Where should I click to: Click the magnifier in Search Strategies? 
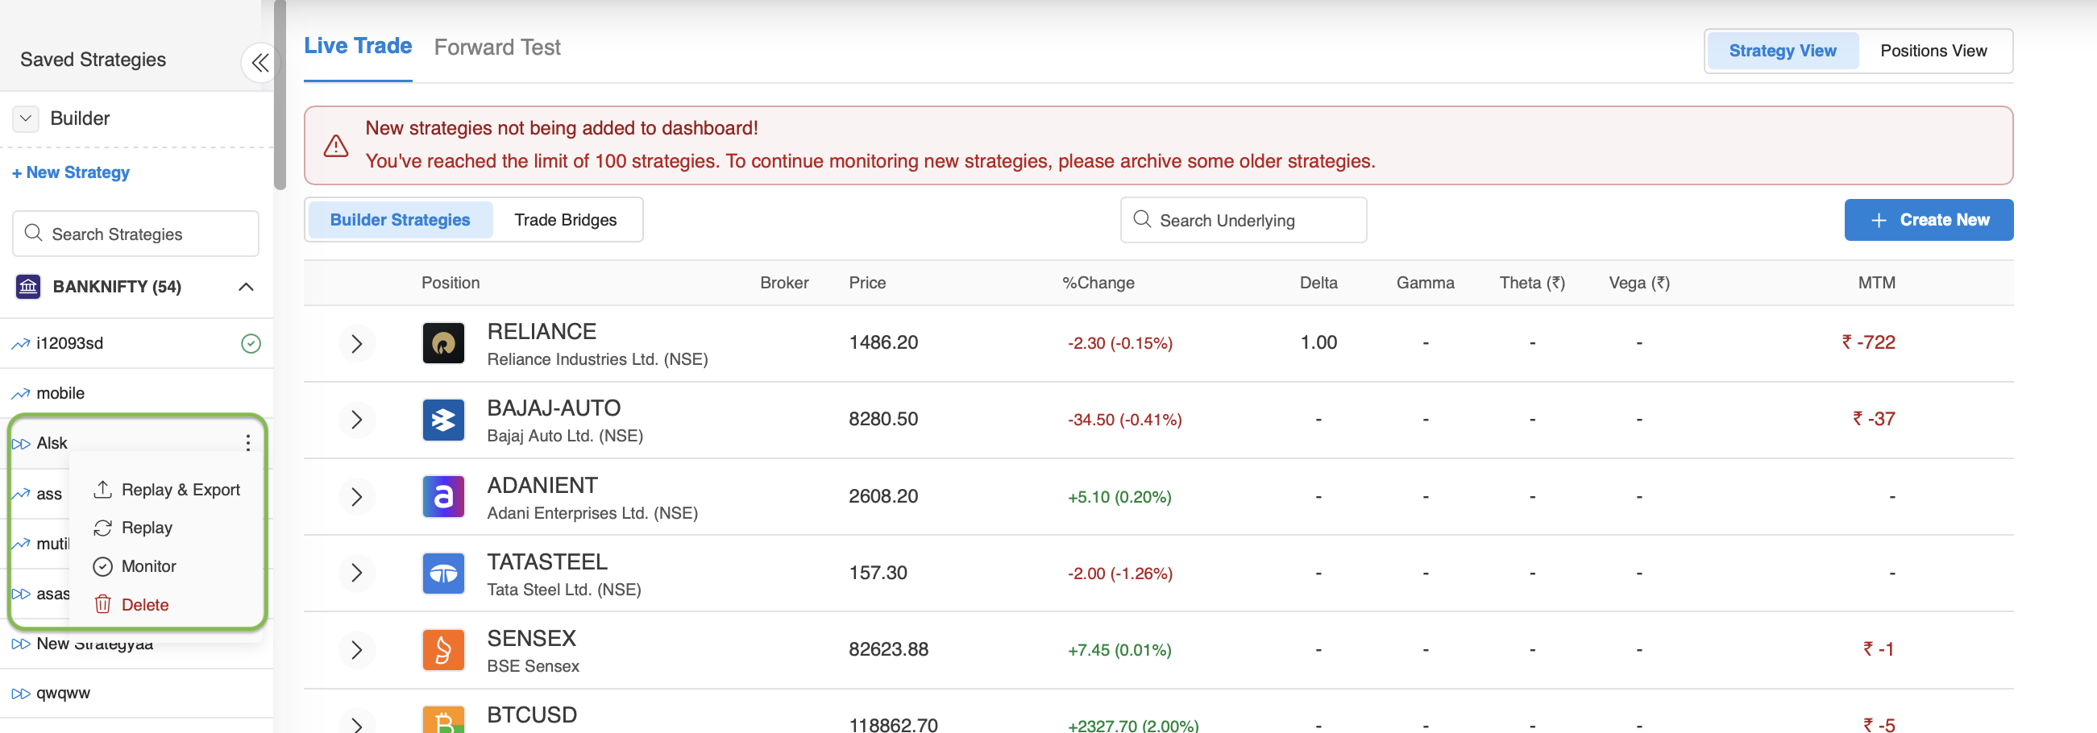pyautogui.click(x=33, y=233)
